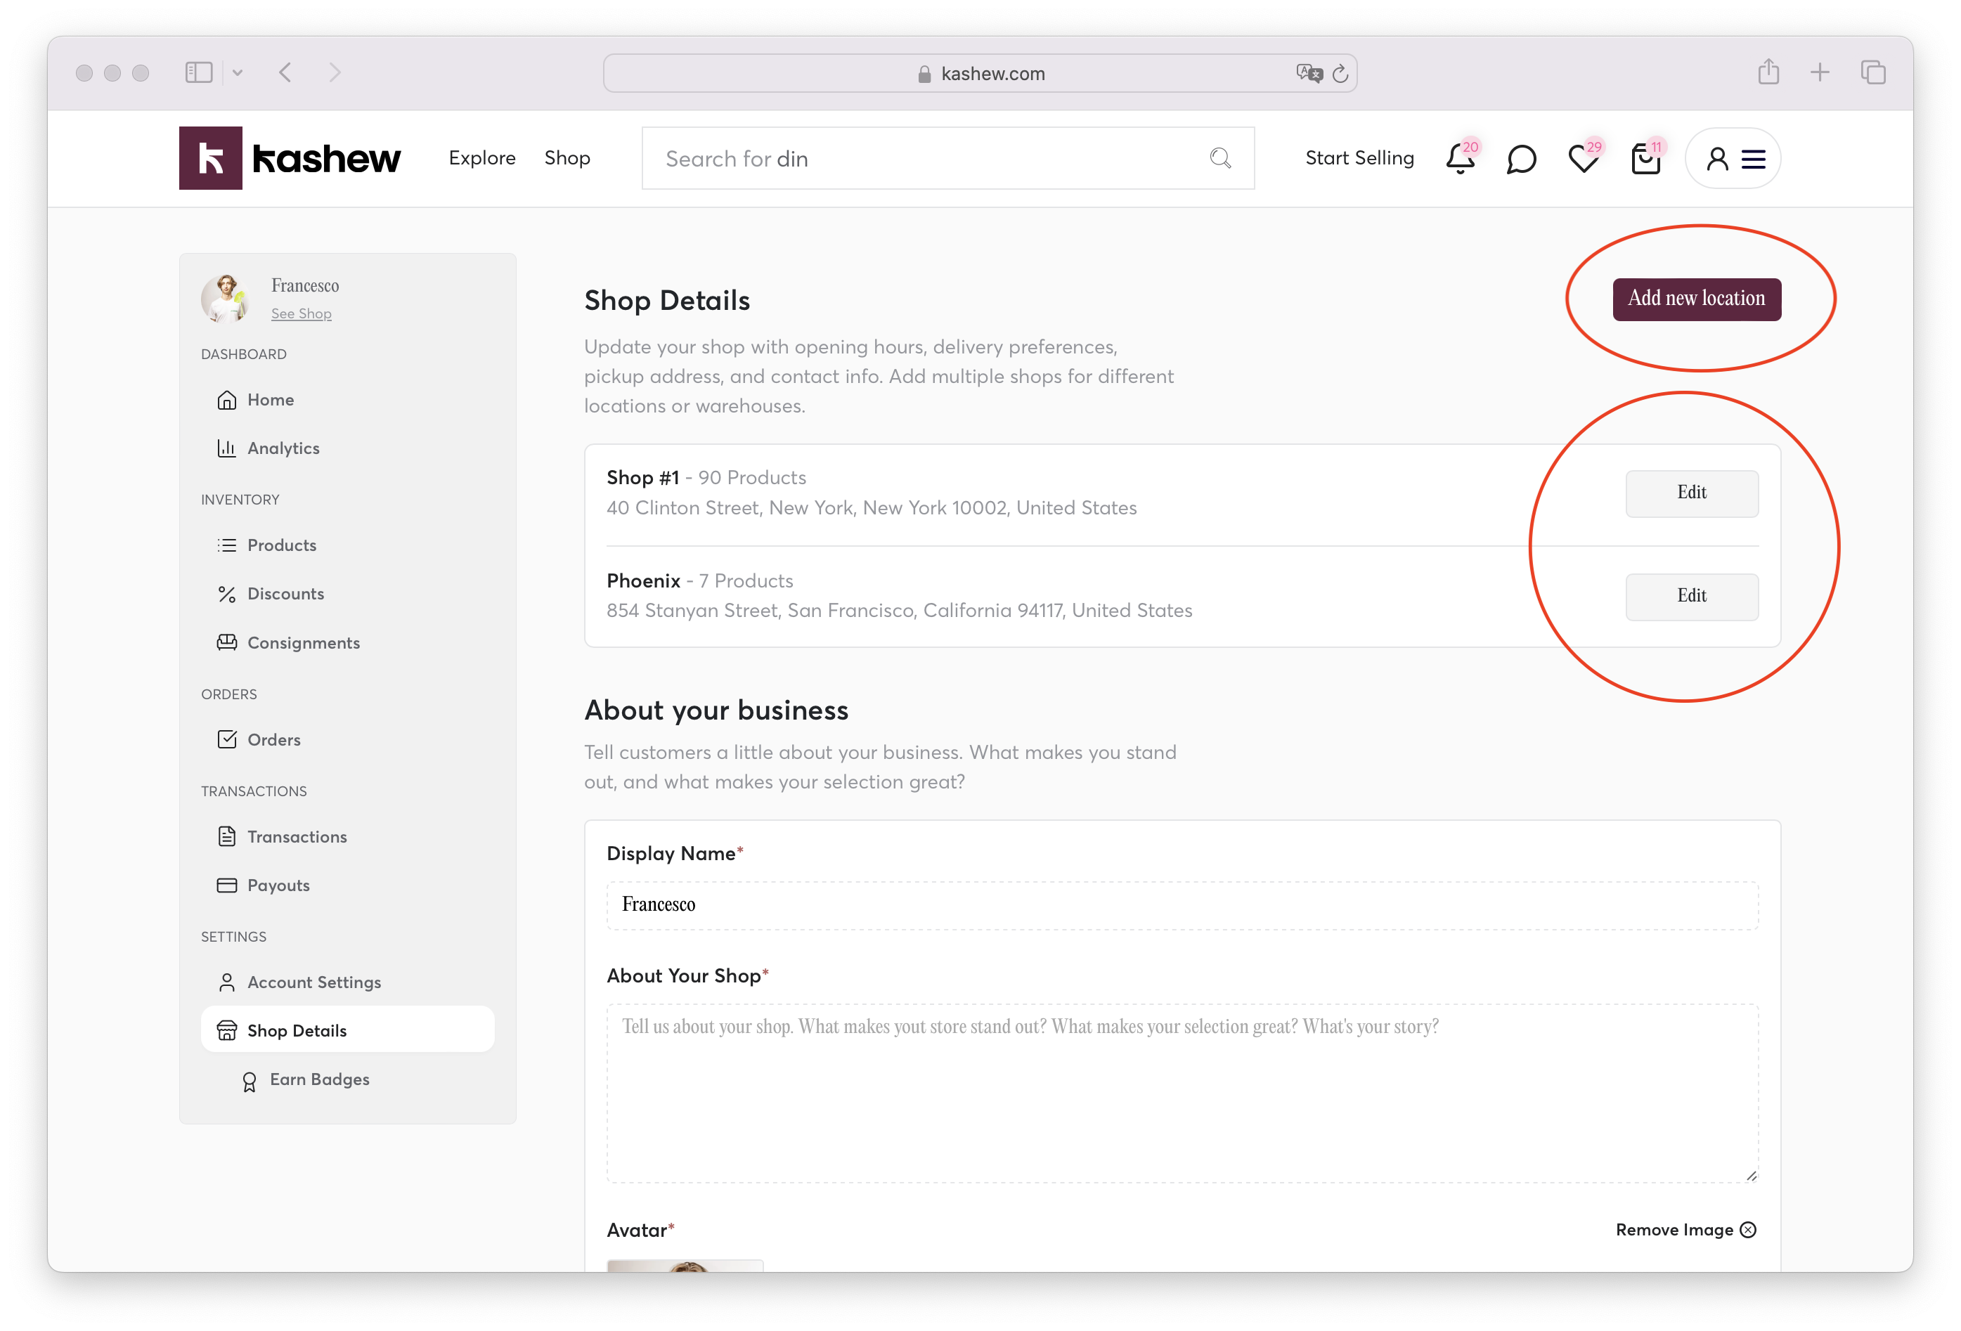This screenshot has height=1331, width=1961.
Task: Edit the Phoenix shop location
Action: [1691, 597]
